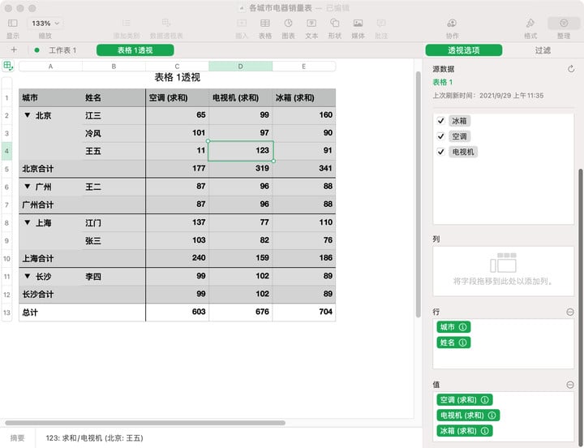This screenshot has height=448, width=584.
Task: Select the 工作表 1 sheet tab
Action: [62, 50]
